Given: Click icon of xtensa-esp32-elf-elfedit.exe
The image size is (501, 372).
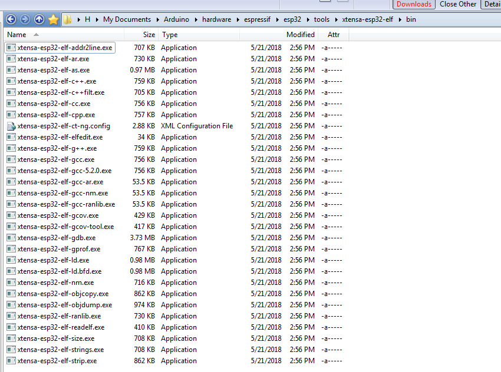Looking at the screenshot, I should 11,137.
